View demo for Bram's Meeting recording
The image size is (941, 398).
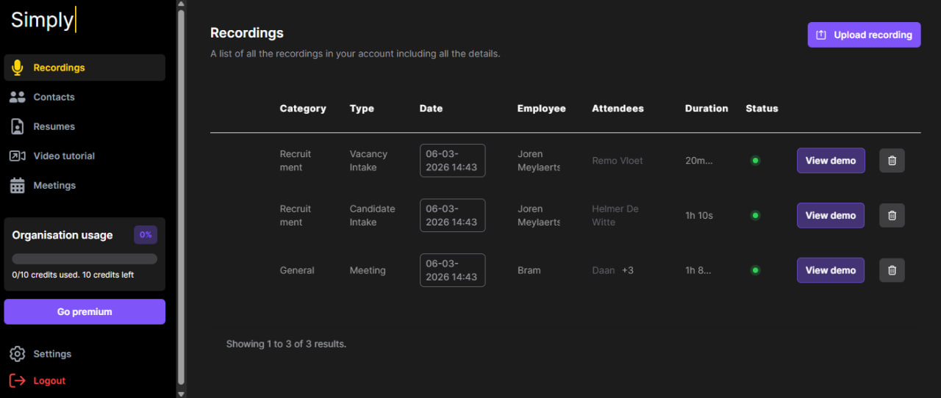[830, 270]
